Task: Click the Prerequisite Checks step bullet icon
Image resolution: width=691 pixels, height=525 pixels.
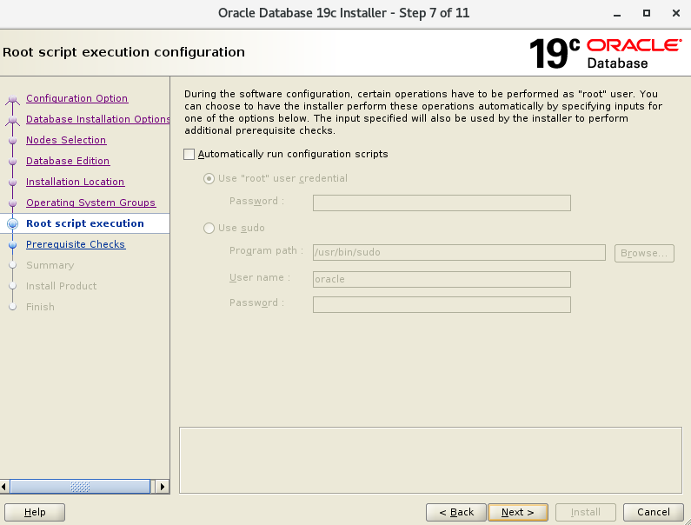Action: 12,245
